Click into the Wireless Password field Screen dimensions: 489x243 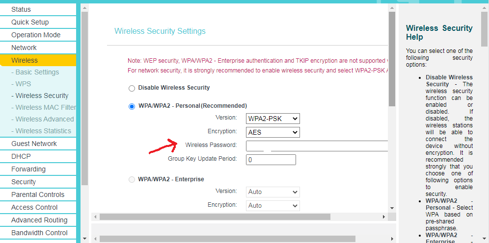coord(317,146)
